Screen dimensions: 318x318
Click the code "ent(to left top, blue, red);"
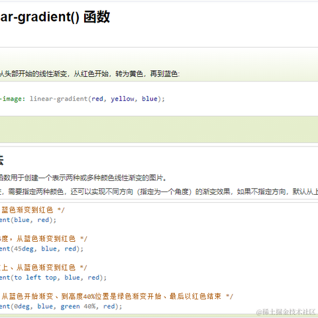click(x=53, y=278)
